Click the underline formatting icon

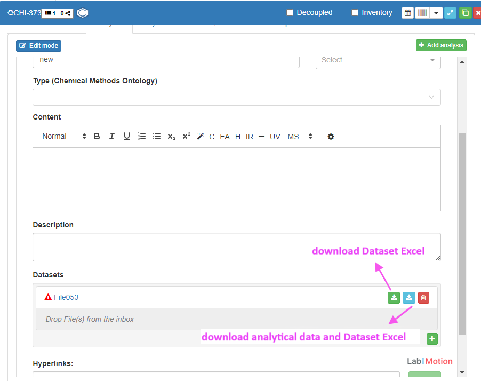point(127,137)
